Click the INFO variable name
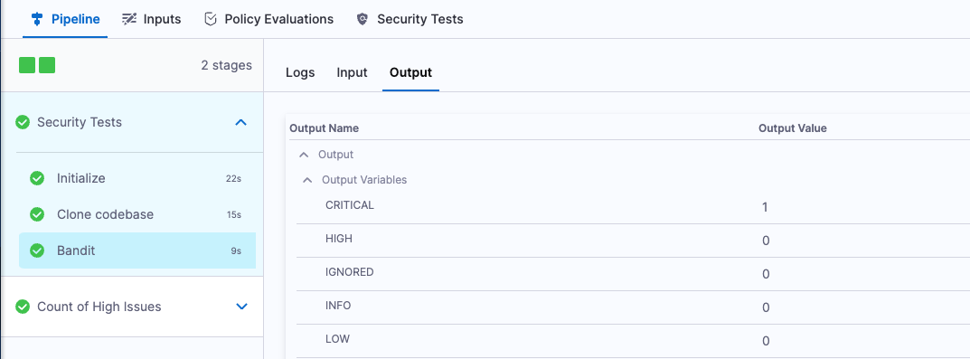Screen dimensions: 970x359 (338, 305)
